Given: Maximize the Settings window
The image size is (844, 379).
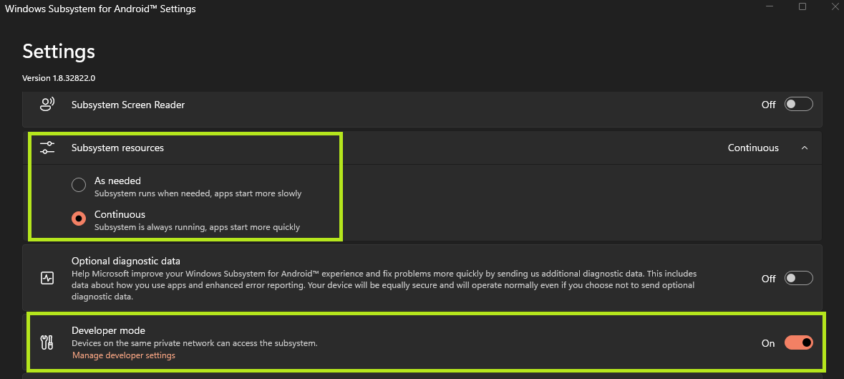Looking at the screenshot, I should pyautogui.click(x=802, y=7).
